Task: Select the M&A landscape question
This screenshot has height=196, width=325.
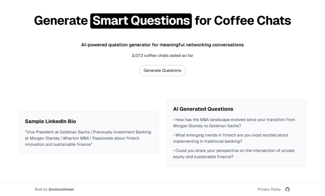Action: tap(234, 123)
